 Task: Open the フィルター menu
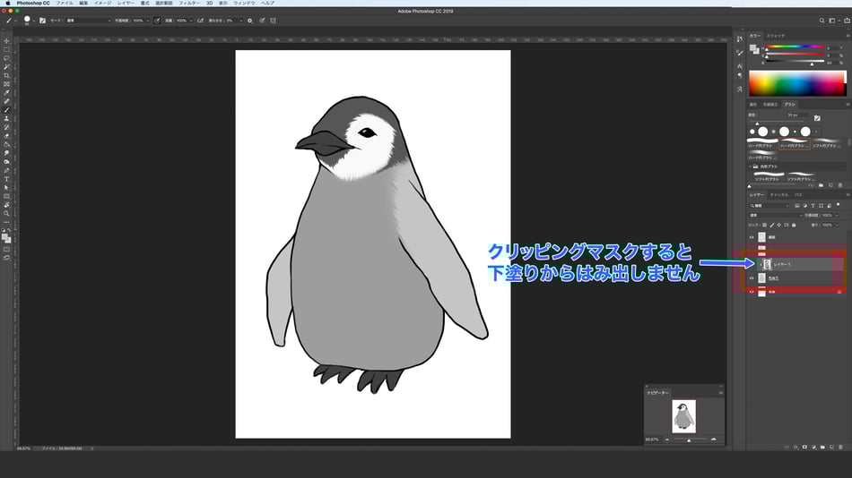tap(189, 4)
